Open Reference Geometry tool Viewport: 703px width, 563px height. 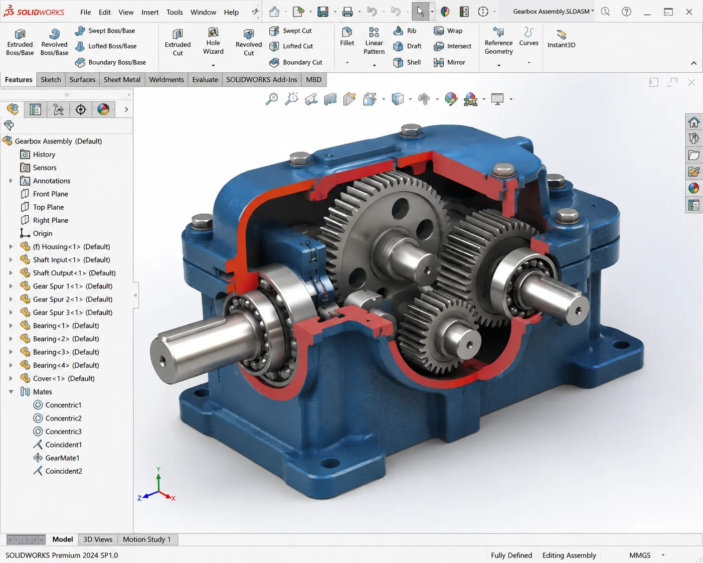(x=498, y=41)
